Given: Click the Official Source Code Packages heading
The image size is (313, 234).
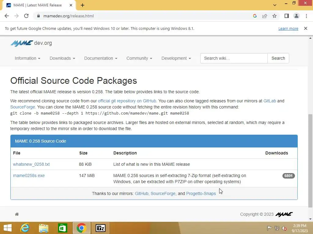Looking at the screenshot, I should (74, 80).
